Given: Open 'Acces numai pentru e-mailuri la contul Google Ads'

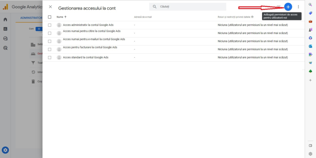Looking at the screenshot, I should coord(94,39).
